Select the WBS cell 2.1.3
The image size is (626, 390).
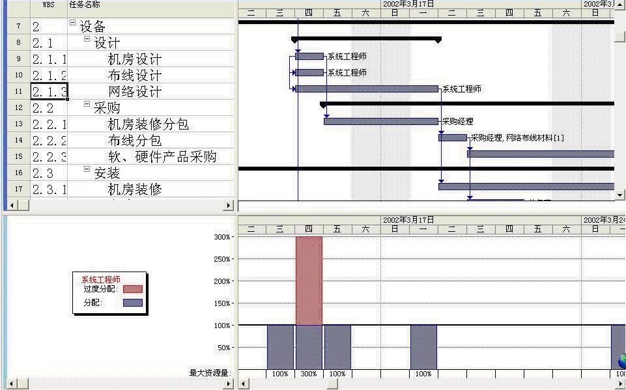point(49,92)
